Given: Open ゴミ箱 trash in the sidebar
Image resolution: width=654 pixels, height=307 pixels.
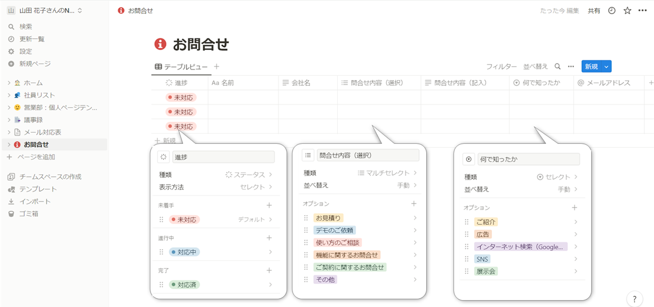Looking at the screenshot, I should (28, 214).
